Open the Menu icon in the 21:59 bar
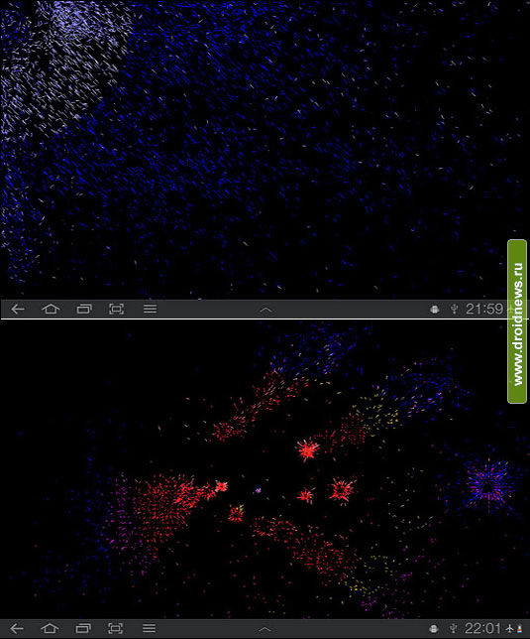This screenshot has width=530, height=639. point(150,309)
